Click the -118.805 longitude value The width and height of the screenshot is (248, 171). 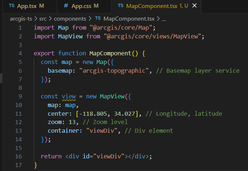[93, 114]
